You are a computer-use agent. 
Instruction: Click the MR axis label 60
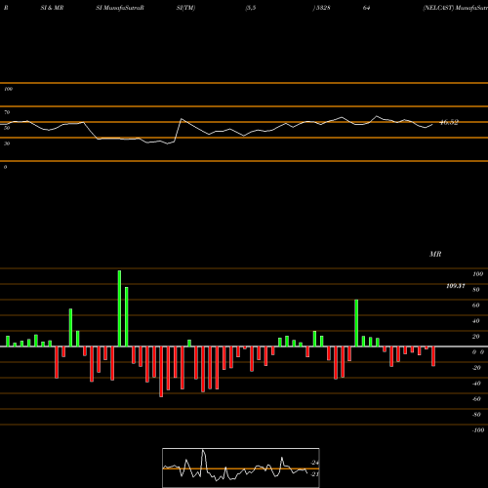(476, 305)
